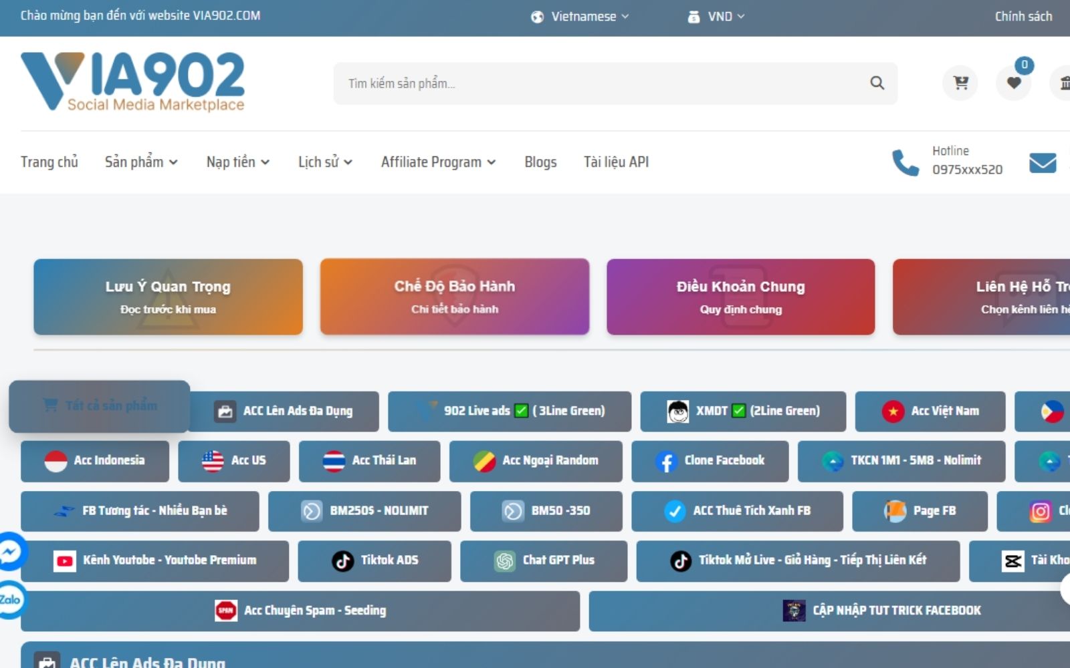This screenshot has height=668, width=1070.
Task: Open the wishlist heart icon
Action: 1014,83
